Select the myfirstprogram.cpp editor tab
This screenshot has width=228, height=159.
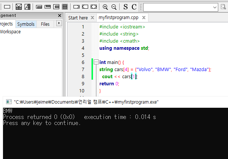click(118, 18)
